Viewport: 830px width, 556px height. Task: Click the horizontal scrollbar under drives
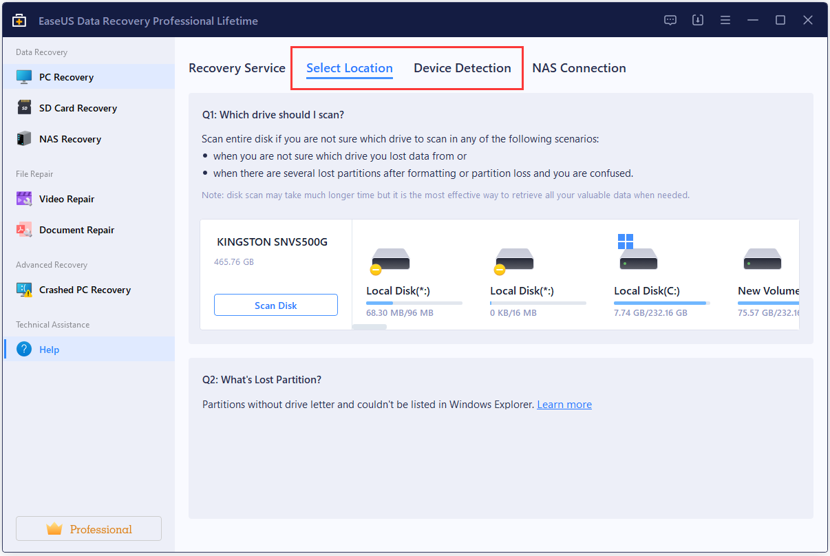click(x=370, y=327)
